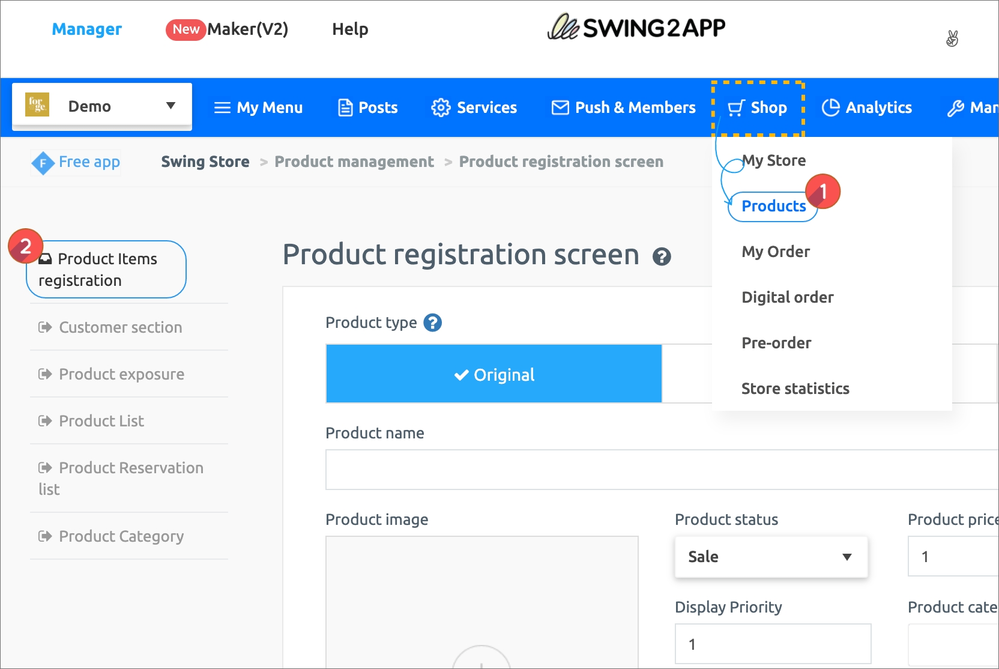Image resolution: width=999 pixels, height=669 pixels.
Task: Click the hamburger icon next to My Menu
Action: pyautogui.click(x=222, y=107)
